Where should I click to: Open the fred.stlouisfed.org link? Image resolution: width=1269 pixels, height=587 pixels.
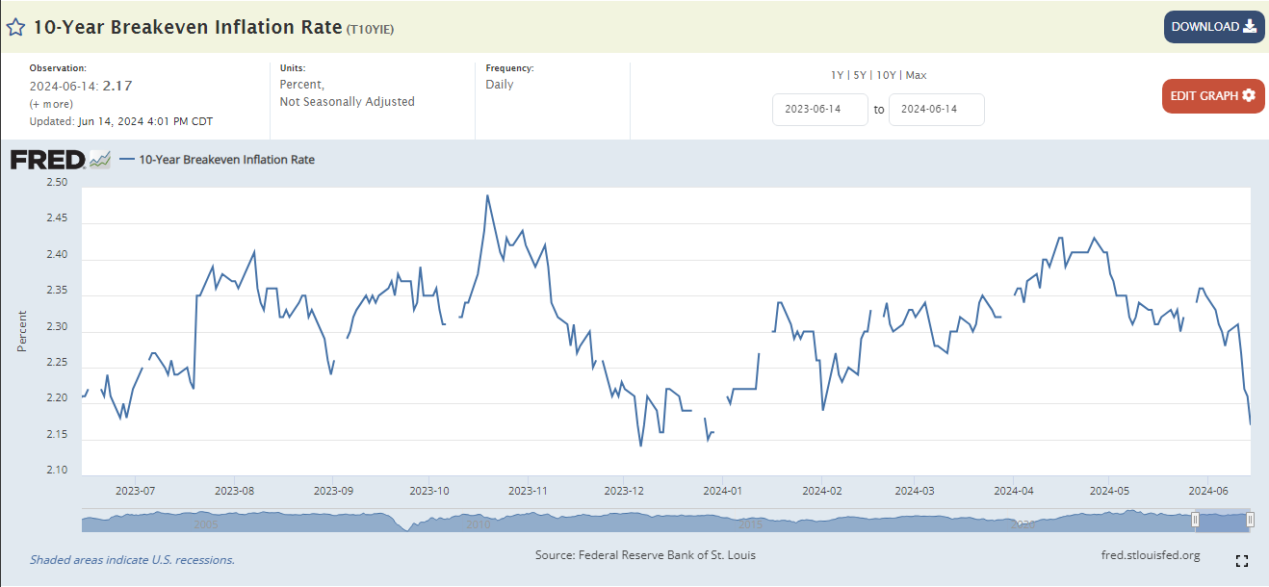1150,555
